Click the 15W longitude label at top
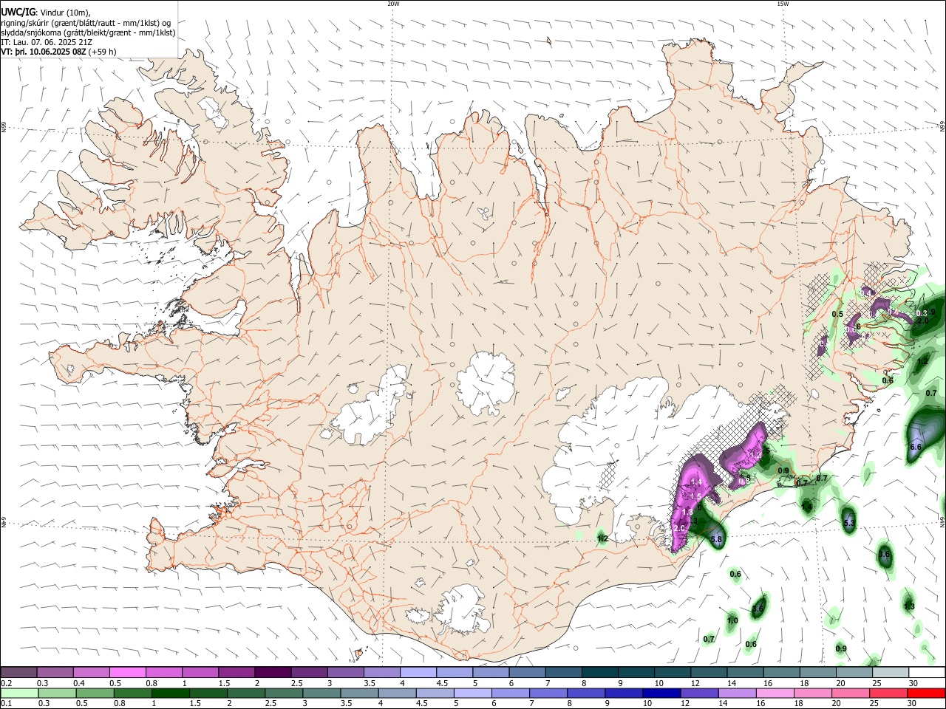 783,3
